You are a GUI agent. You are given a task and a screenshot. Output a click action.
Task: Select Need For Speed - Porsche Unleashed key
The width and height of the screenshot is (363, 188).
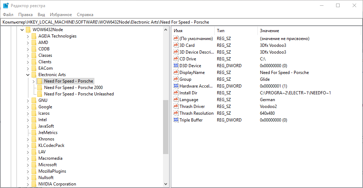pos(79,94)
